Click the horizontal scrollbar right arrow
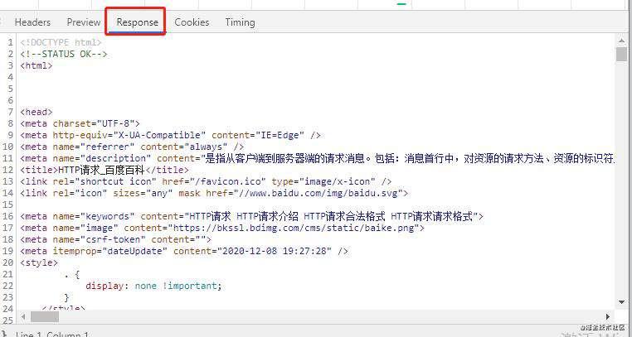This screenshot has width=632, height=337. click(x=608, y=317)
